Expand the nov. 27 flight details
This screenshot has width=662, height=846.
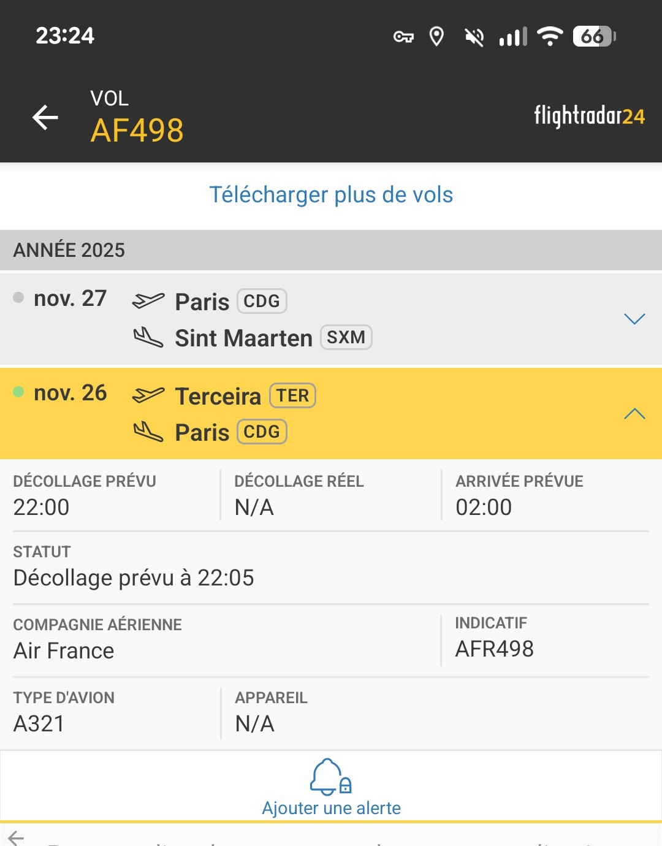pyautogui.click(x=634, y=319)
